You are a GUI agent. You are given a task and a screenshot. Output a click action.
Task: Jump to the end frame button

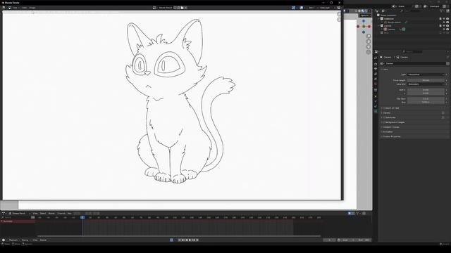tap(197, 240)
